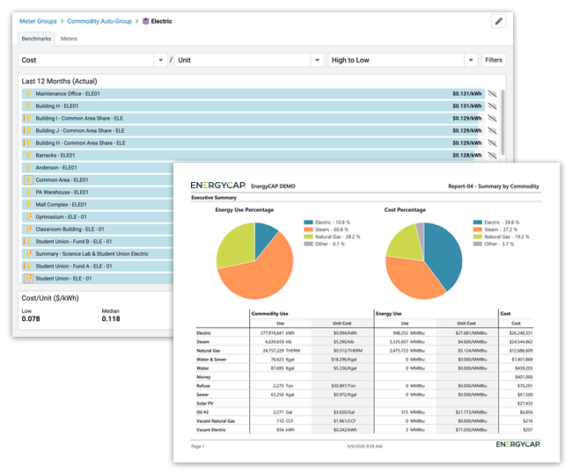Screen dimensions: 572x474
Task: Toggle hide icon on Building J Common Area row
Action: click(493, 130)
